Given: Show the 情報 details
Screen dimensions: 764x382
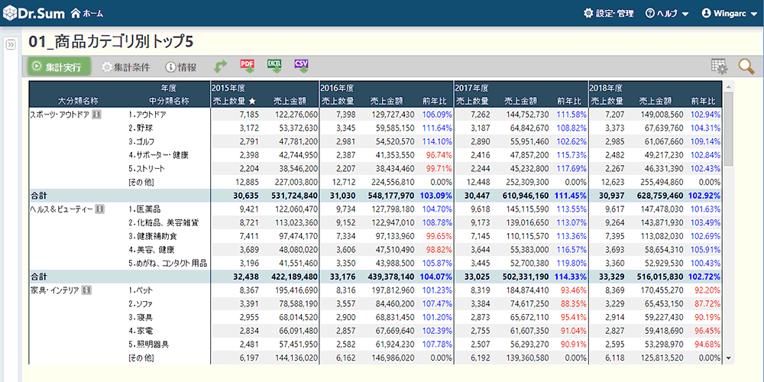Looking at the screenshot, I should (180, 67).
